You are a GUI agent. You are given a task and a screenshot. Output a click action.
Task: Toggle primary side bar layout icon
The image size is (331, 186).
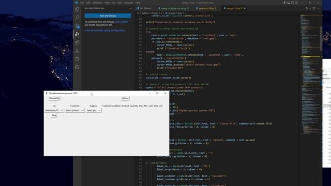[x=285, y=3]
